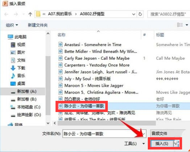Click the 插入(S) button
The width and height of the screenshot is (190, 152).
coord(162,143)
